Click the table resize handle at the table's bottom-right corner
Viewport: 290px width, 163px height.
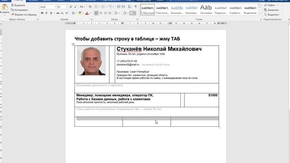220,128
